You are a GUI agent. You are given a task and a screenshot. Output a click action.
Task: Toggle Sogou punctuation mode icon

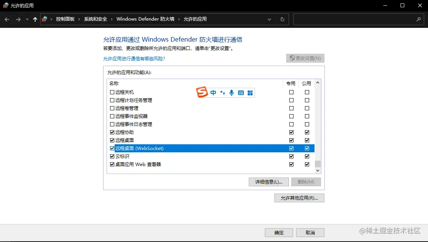click(x=222, y=93)
